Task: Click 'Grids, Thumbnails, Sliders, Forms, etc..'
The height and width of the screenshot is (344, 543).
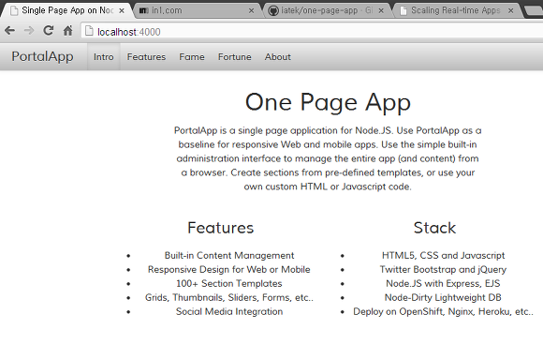Action: (x=229, y=297)
